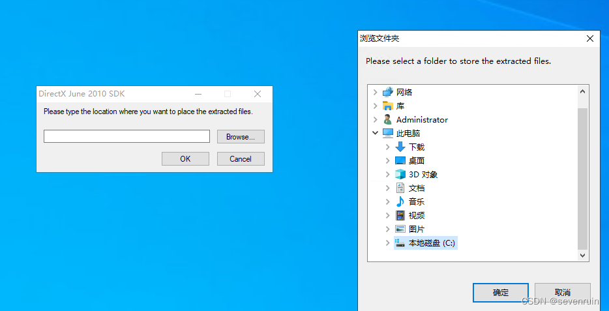The image size is (609, 311).
Task: Expand the 库 tree node
Action: click(375, 106)
